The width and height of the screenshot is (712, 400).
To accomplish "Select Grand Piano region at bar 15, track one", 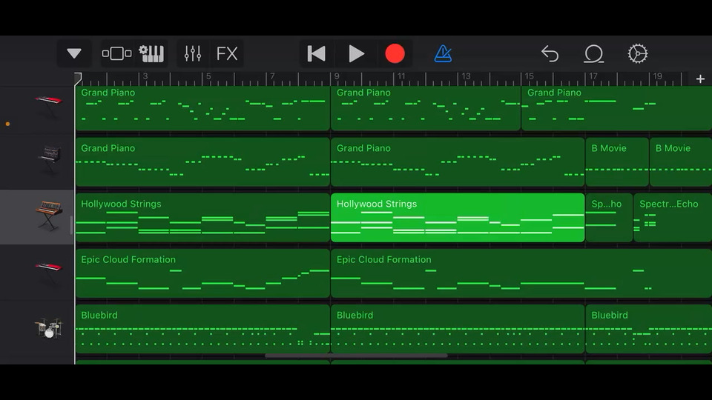I will tap(616, 109).
